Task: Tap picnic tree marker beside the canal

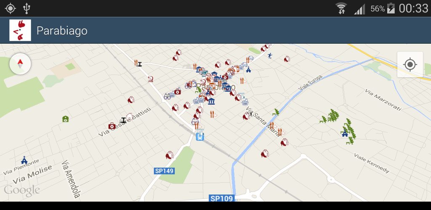Action: click(x=276, y=112)
